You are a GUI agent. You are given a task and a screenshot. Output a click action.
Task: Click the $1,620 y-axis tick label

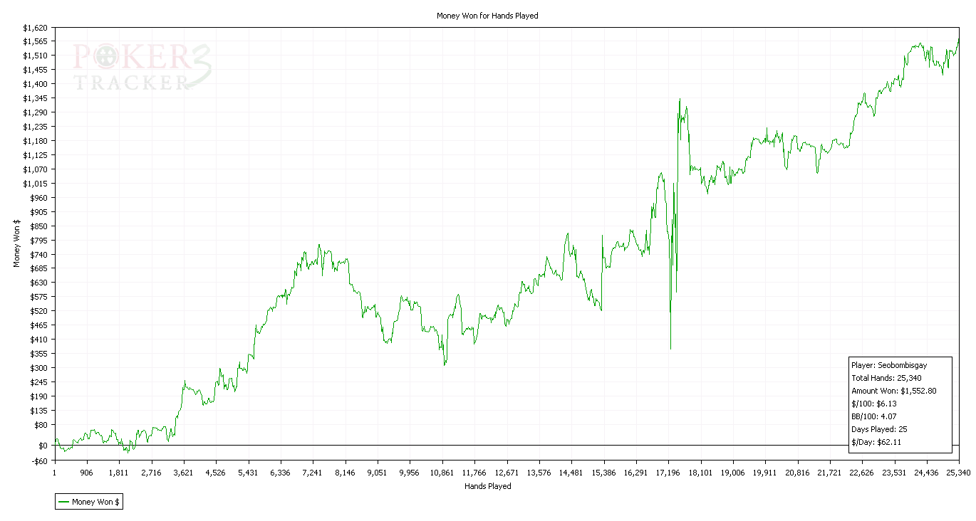click(35, 27)
